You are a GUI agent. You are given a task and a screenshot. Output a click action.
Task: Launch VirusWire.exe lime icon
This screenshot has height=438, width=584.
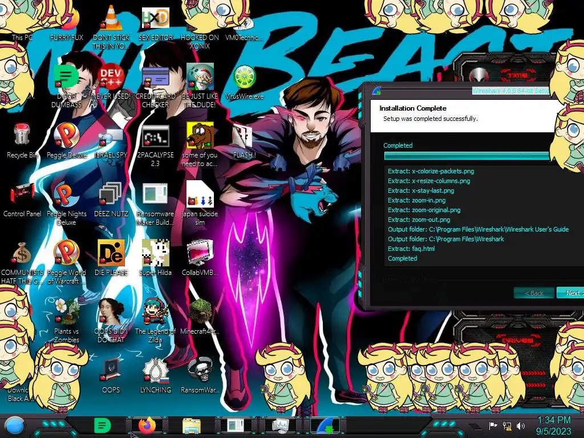point(244,82)
